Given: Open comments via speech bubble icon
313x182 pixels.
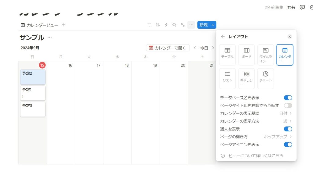Looking at the screenshot, I should tap(302, 7).
